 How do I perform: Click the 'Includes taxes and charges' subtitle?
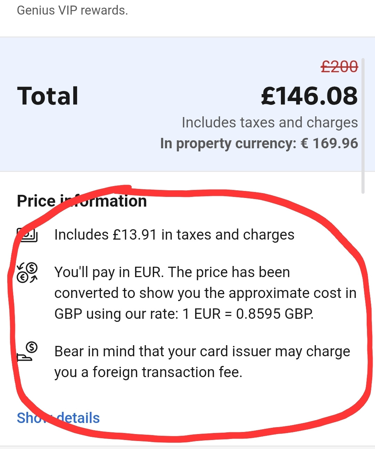(270, 123)
